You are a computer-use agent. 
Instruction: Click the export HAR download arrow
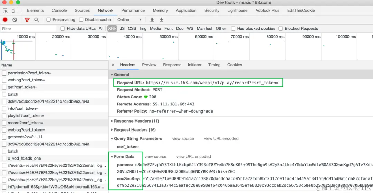[162, 20]
